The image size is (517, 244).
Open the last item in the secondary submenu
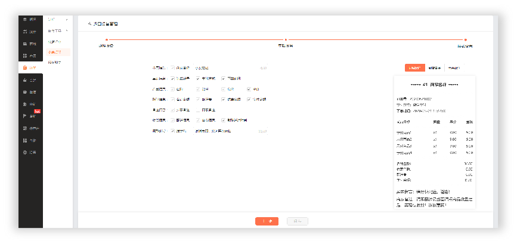tap(54, 62)
